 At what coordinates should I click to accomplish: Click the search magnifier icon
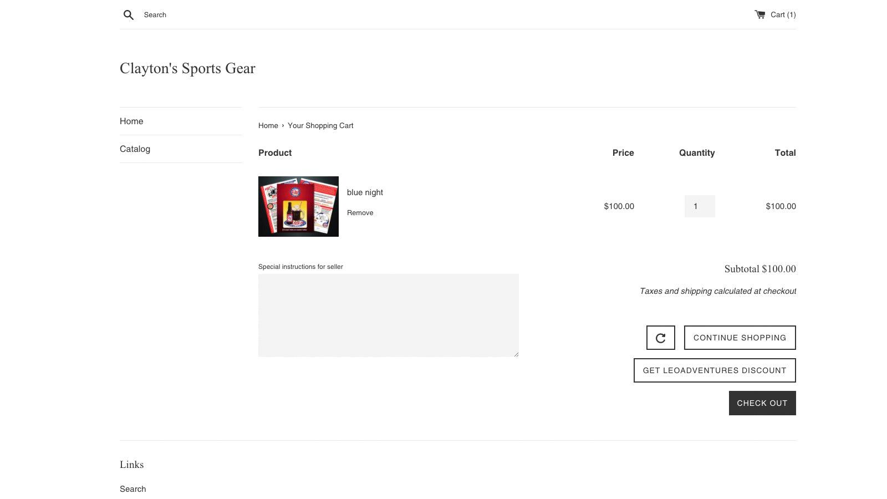(128, 14)
